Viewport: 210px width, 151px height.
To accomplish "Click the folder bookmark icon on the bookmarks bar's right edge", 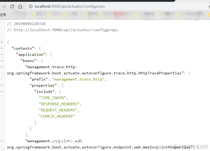I will click(209, 15).
